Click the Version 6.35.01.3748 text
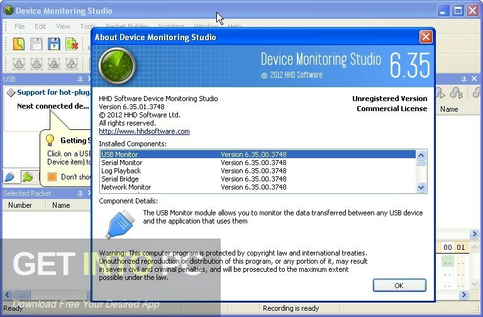Screen dimensions: 483x317 pos(131,107)
